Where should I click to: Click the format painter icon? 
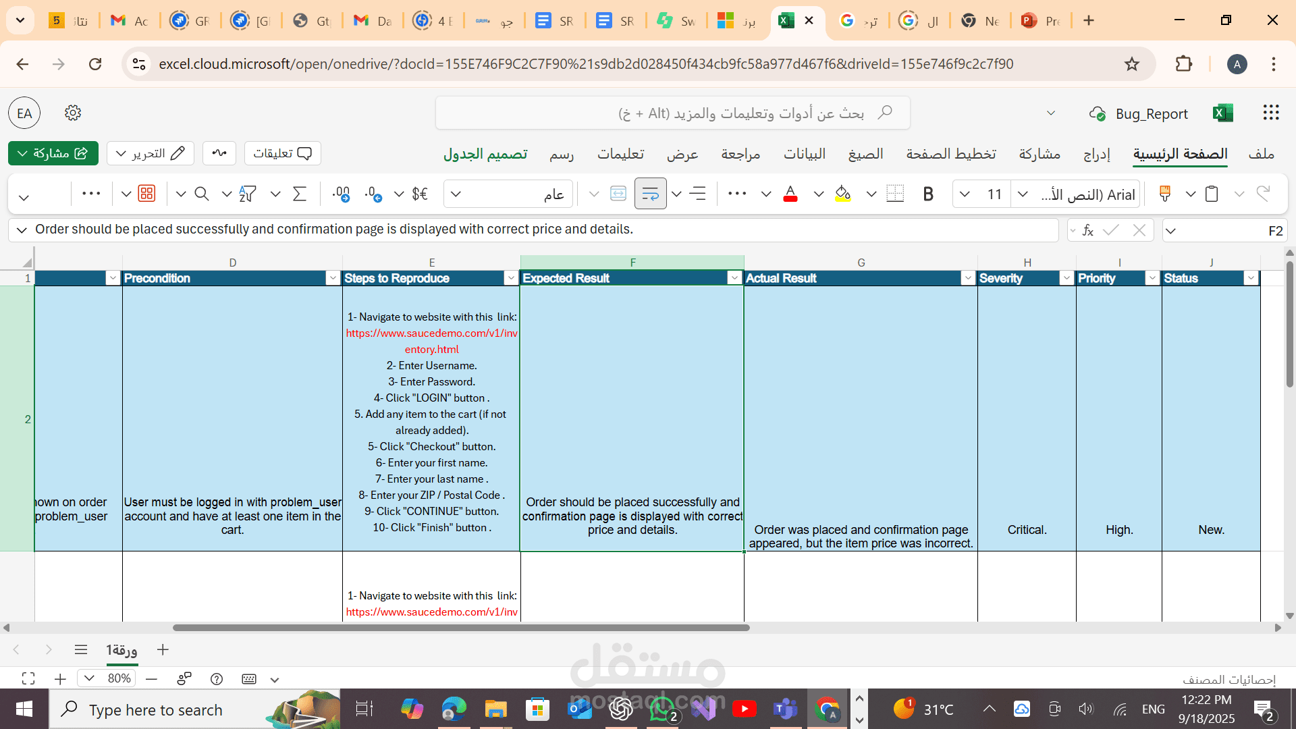tap(1164, 194)
